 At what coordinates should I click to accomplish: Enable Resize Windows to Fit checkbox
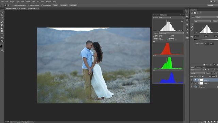[13, 5]
